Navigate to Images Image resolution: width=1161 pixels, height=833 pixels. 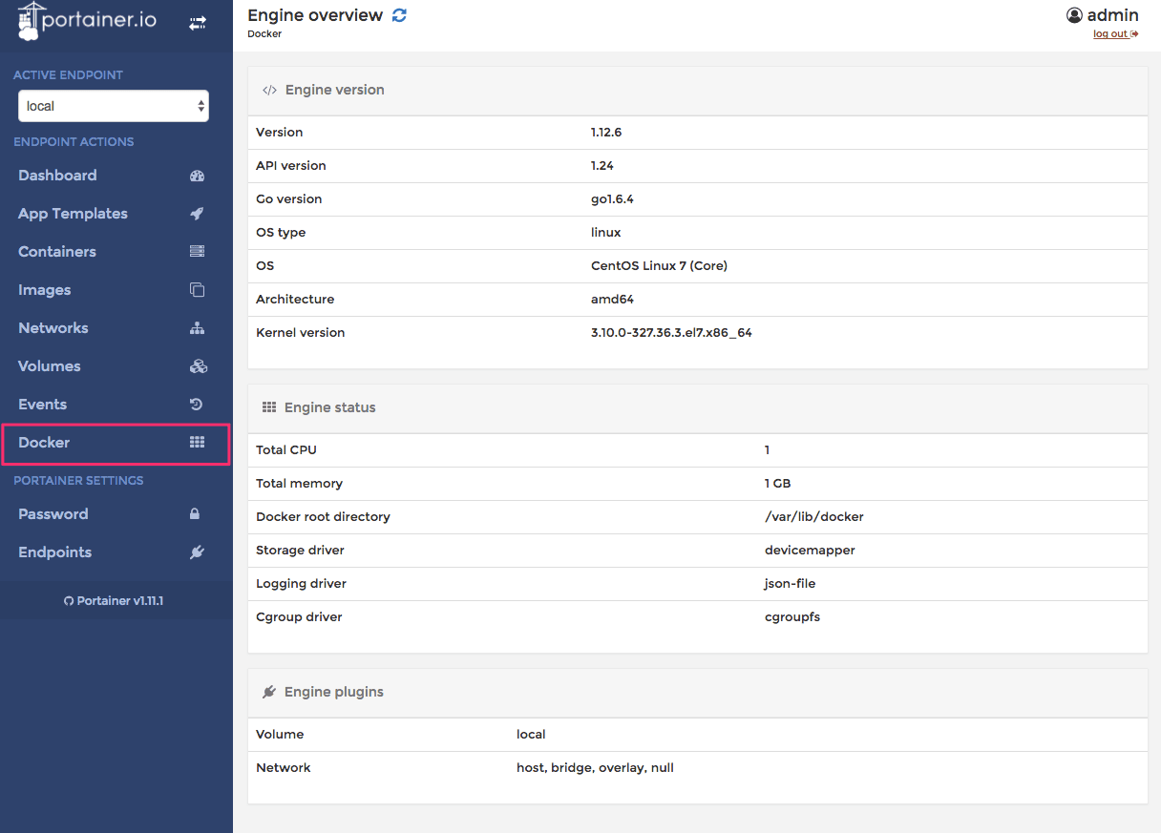116,290
